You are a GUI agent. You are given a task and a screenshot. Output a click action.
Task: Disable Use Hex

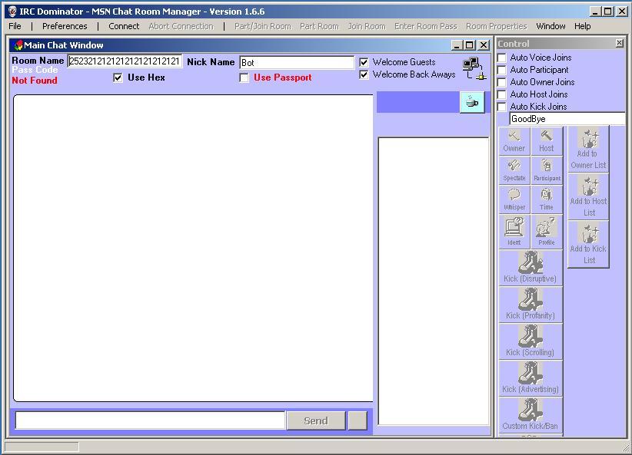[118, 77]
